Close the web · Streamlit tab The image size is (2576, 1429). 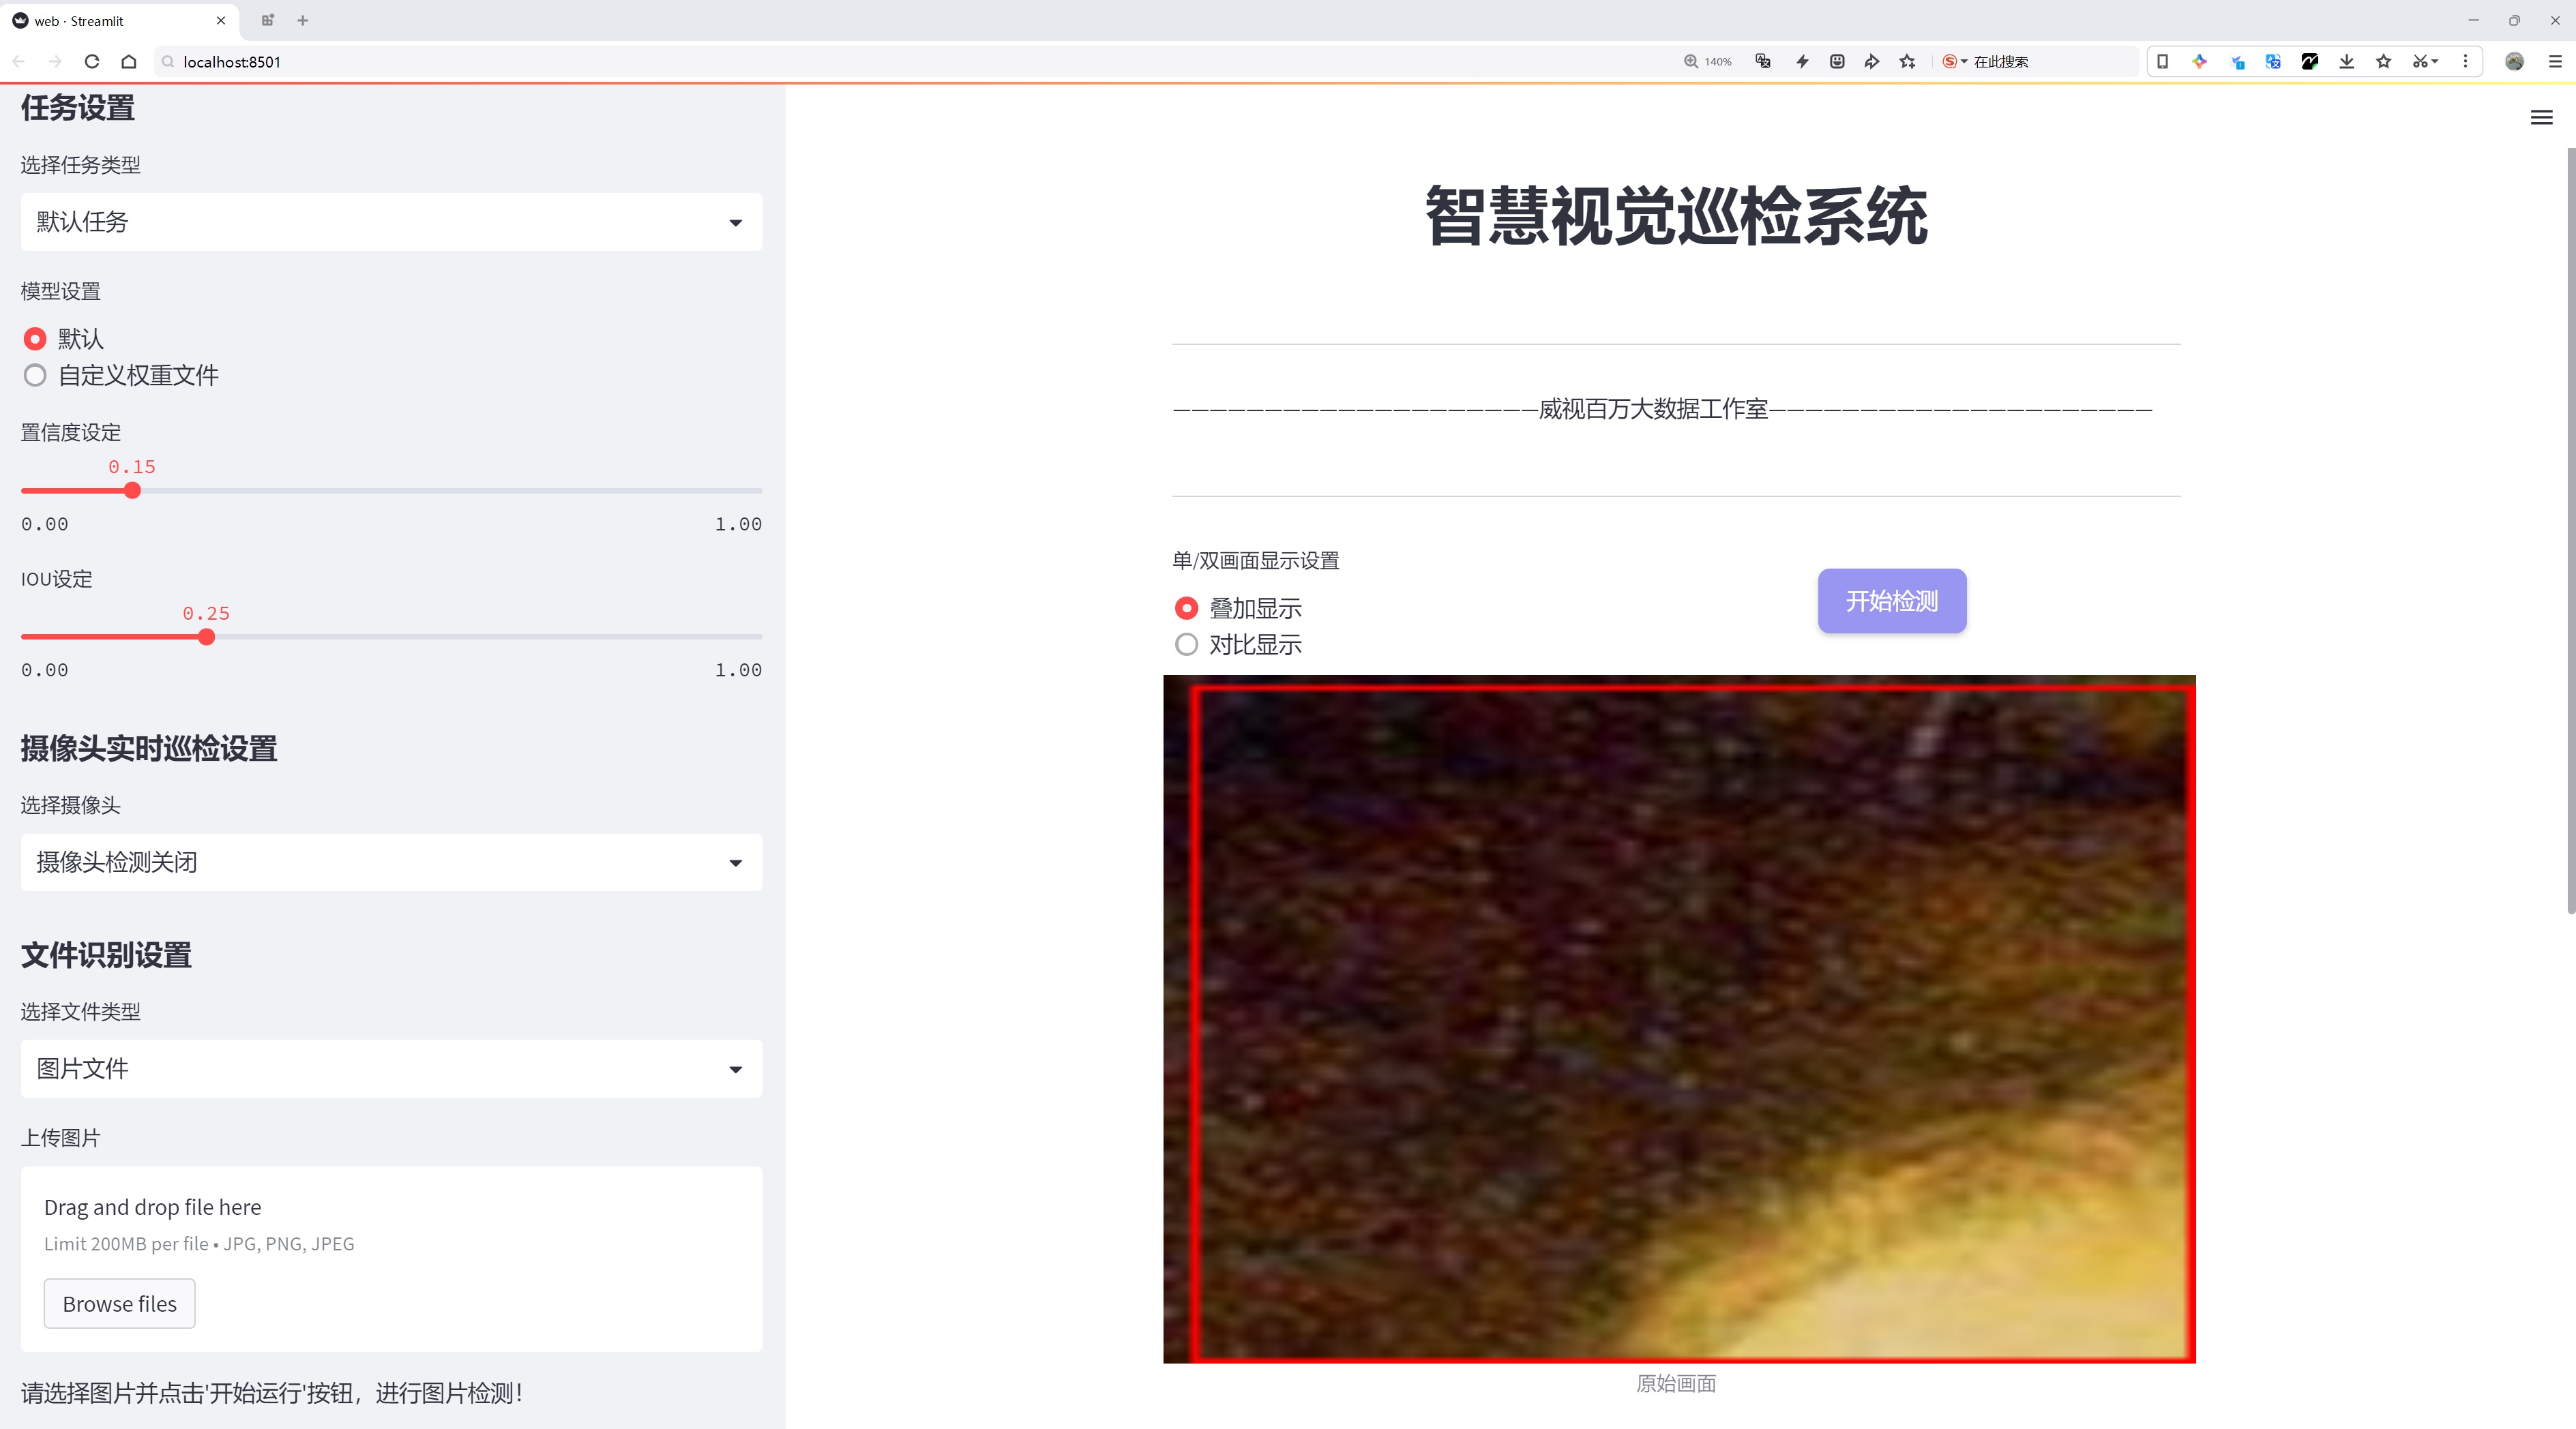pyautogui.click(x=221, y=20)
